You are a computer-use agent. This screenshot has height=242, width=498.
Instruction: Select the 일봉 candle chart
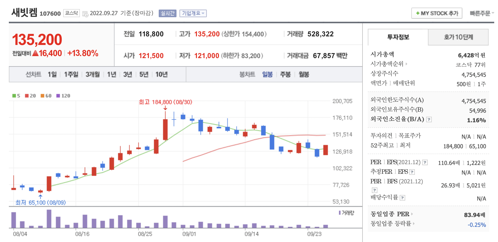(267, 75)
